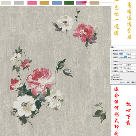Open the document height unit dropdown
This screenshot has height=136, width=136.
tap(132, 68)
